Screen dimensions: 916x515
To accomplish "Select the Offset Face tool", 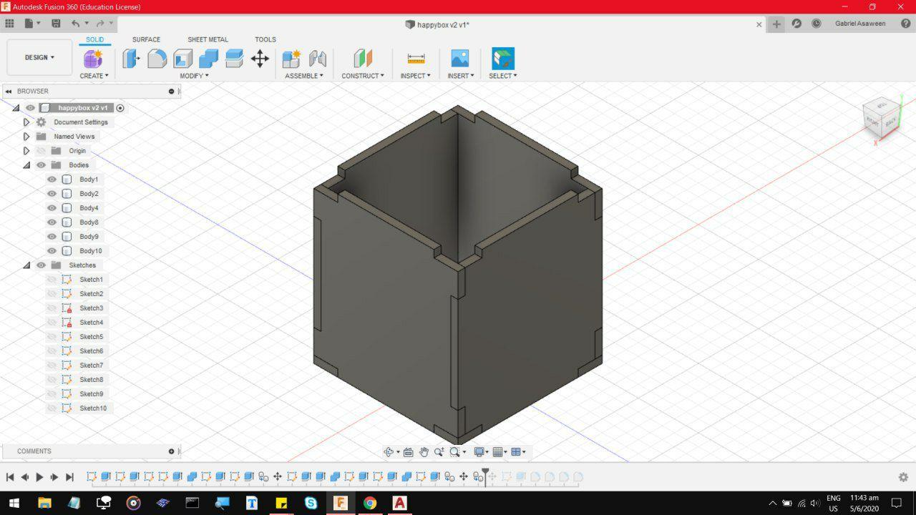I will coord(234,59).
